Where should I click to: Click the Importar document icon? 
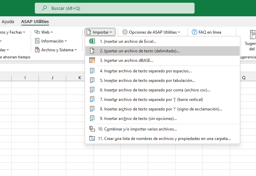click(x=89, y=32)
